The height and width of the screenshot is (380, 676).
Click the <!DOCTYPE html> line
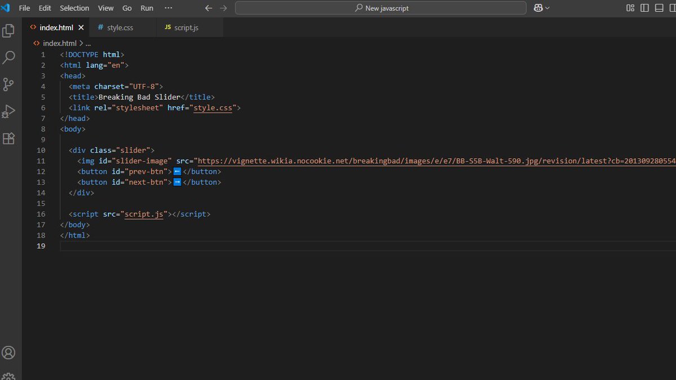(x=92, y=55)
